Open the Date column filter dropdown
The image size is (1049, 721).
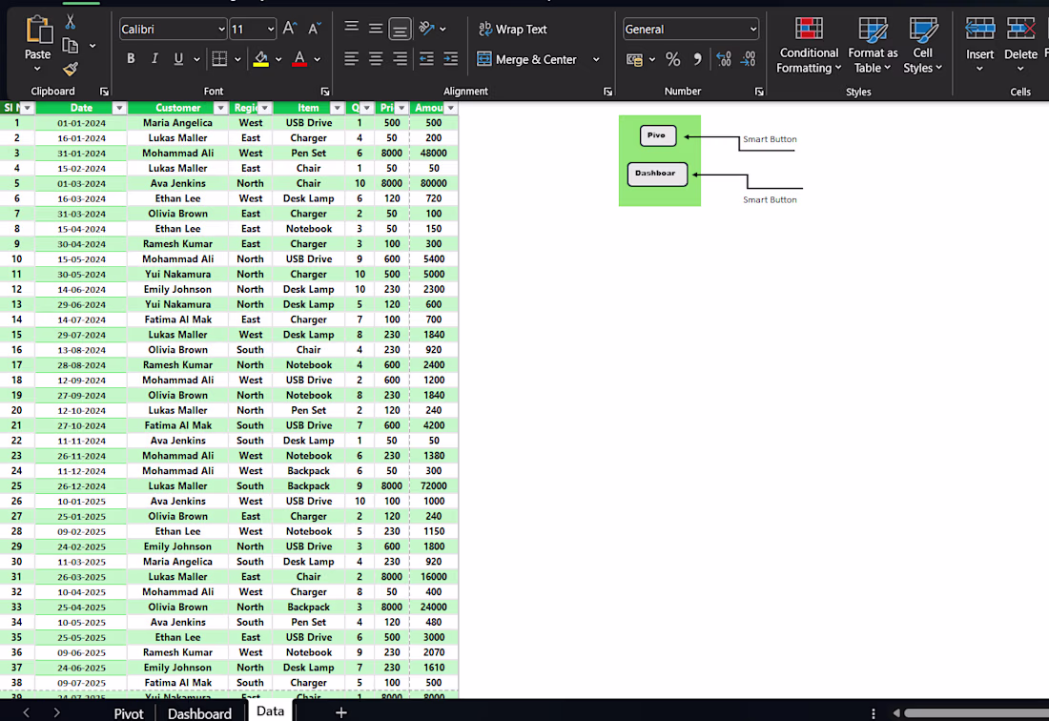(x=119, y=108)
